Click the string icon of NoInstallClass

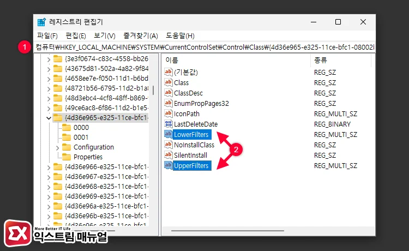(169, 144)
